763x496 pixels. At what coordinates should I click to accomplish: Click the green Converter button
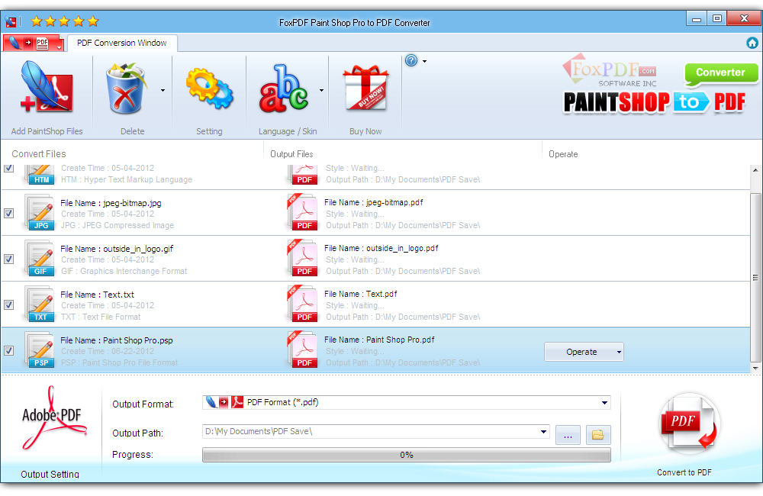pos(721,73)
